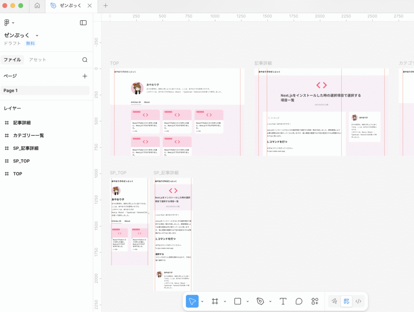Select the Comment tool
The height and width of the screenshot is (312, 414).
point(299,301)
